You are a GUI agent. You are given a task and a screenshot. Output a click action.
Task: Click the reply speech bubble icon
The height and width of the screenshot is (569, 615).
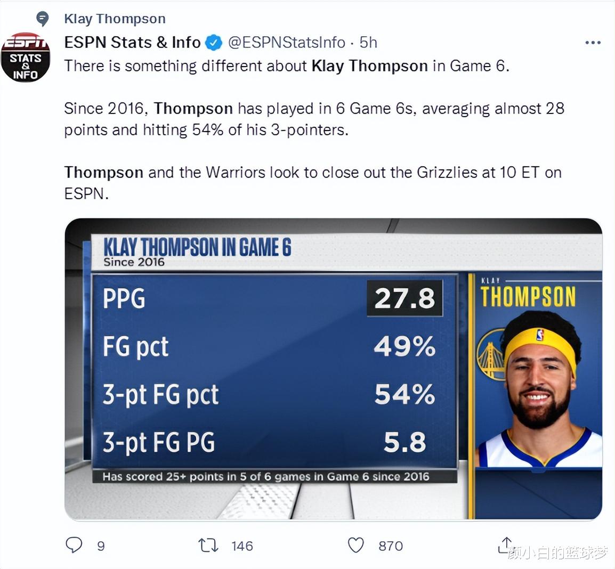point(74,545)
